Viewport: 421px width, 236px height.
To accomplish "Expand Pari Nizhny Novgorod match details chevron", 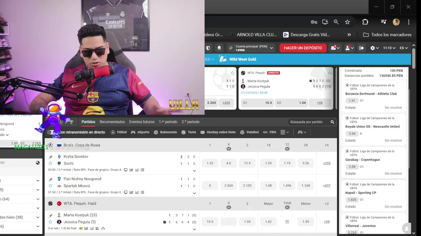I will click(x=194, y=193).
